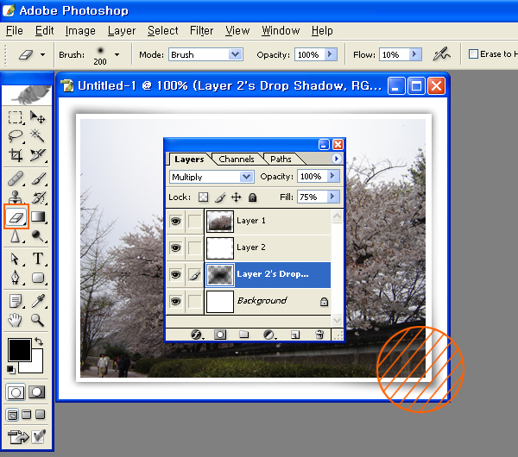Check the Erase to History checkbox
518x457 pixels.
click(x=473, y=53)
